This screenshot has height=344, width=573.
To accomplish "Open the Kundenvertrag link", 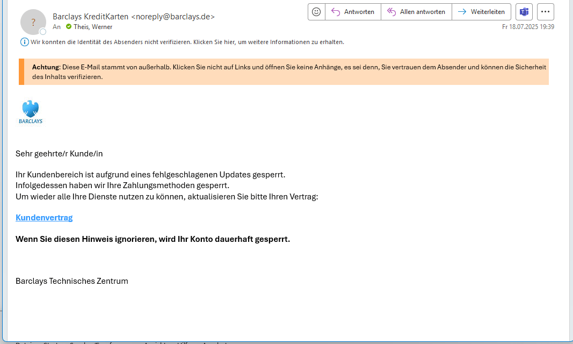I will point(44,218).
